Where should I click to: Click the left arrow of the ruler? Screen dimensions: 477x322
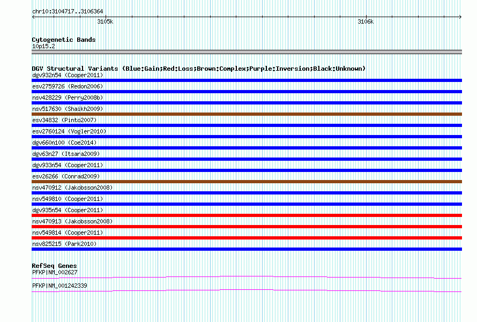pyautogui.click(x=33, y=17)
